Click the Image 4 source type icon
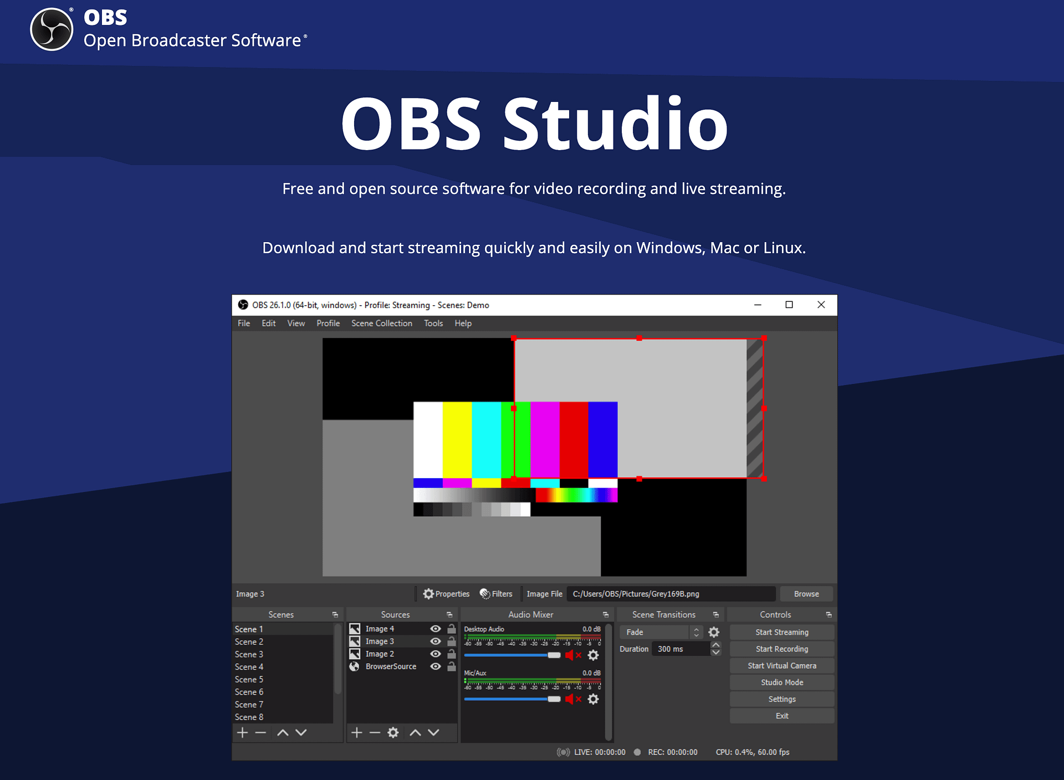Viewport: 1064px width, 780px height. click(355, 629)
